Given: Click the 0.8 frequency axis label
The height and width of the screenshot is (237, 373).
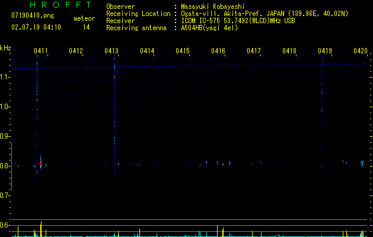Looking at the screenshot, I should click(4, 166).
